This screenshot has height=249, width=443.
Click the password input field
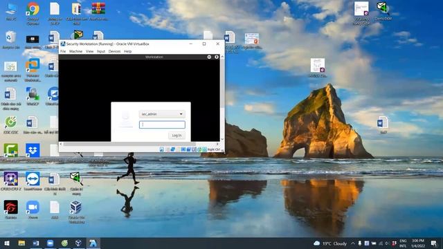[x=162, y=124]
